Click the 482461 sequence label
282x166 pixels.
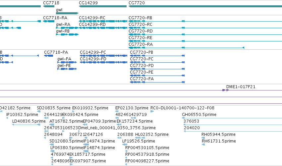[123, 115]
